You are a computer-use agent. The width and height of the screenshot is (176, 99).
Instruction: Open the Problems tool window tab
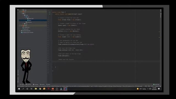28,84
